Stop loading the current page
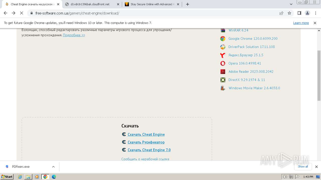Image resolution: width=321 pixels, height=180 pixels. [22, 13]
